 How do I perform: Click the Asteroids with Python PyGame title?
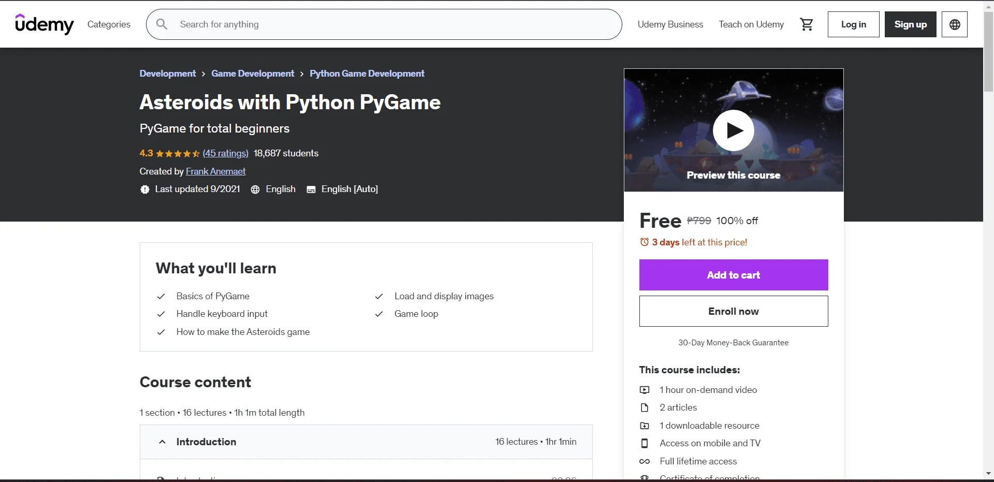tap(290, 102)
